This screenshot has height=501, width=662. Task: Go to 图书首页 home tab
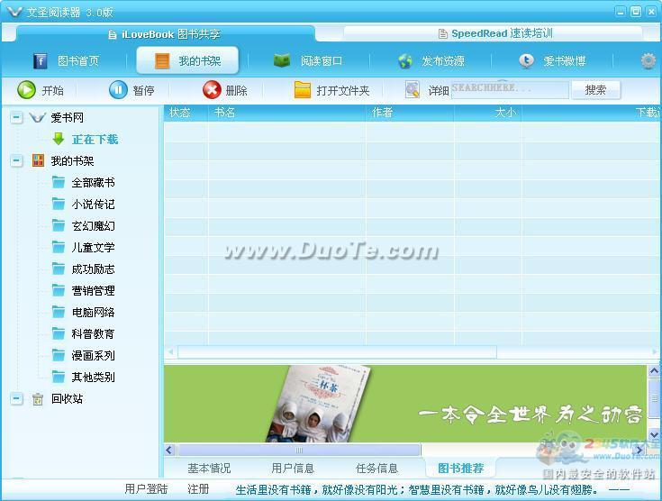pos(68,61)
